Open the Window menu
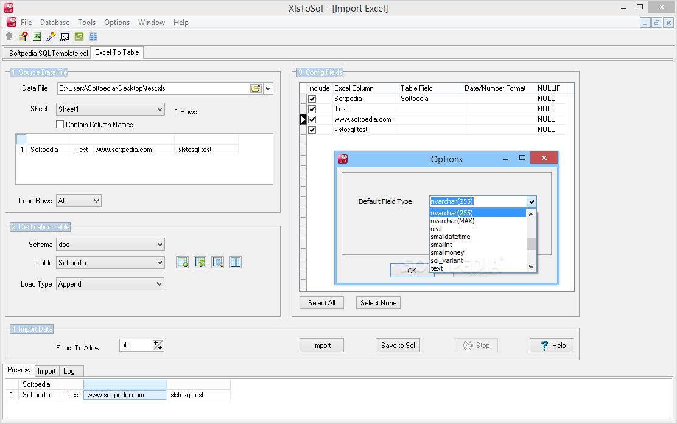The image size is (677, 424). (x=152, y=23)
